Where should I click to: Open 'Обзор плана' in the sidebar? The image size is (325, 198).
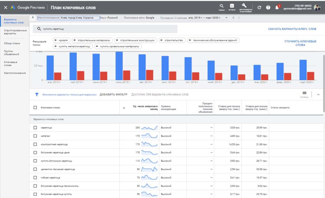(12, 43)
